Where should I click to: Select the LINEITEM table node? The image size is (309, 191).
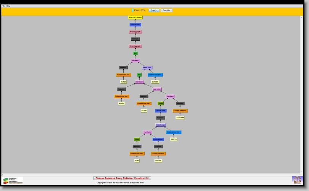coord(158,161)
